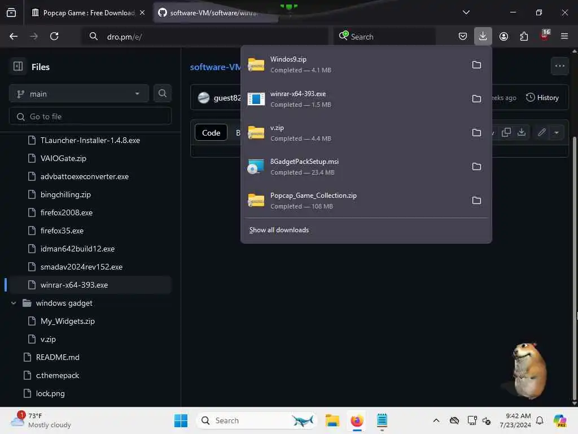Click the taskbar Search box
The width and height of the screenshot is (578, 434).
coord(257,420)
